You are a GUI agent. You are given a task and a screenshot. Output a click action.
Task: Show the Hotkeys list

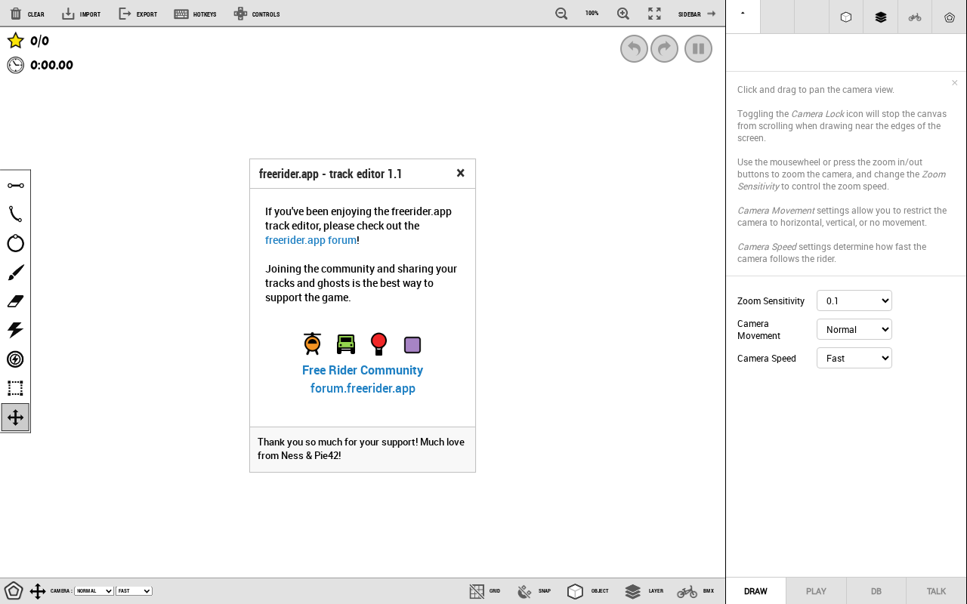pos(195,14)
